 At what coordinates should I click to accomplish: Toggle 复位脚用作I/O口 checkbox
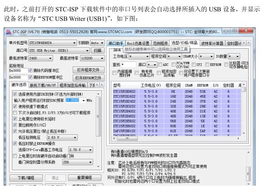tap(15, 125)
